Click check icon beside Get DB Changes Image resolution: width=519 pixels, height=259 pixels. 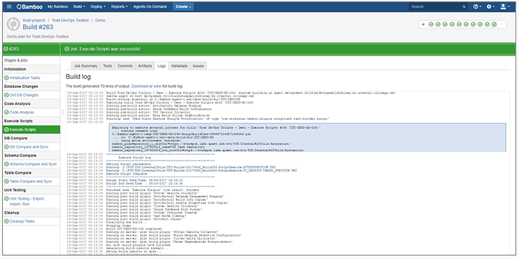[6, 95]
